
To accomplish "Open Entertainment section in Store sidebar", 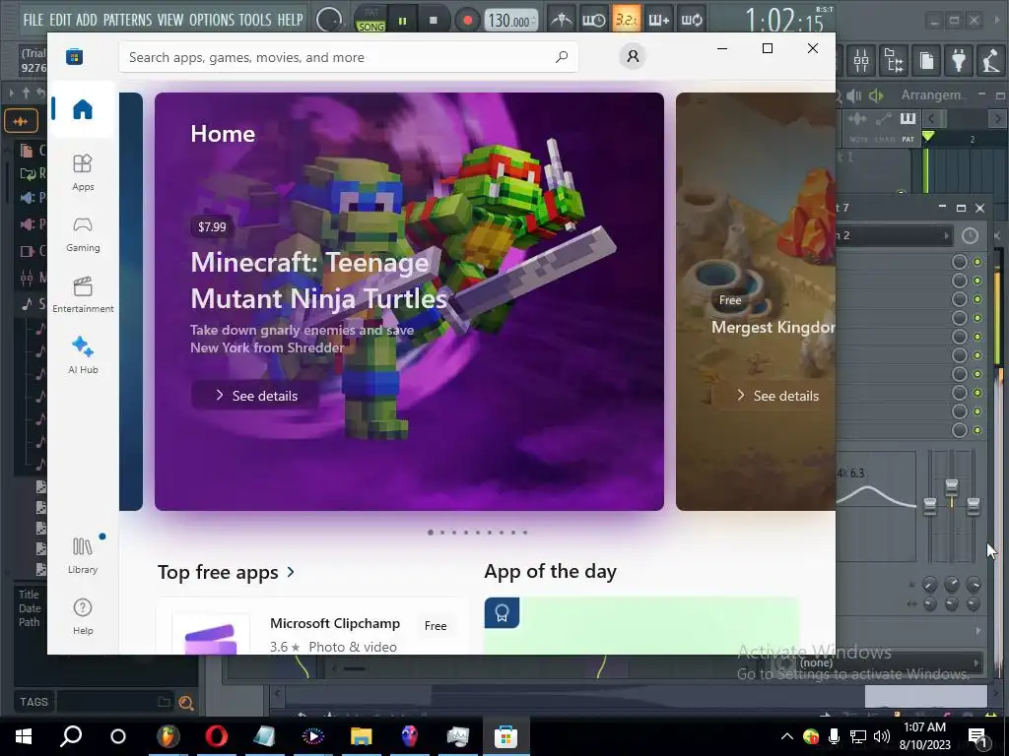I will (x=83, y=294).
